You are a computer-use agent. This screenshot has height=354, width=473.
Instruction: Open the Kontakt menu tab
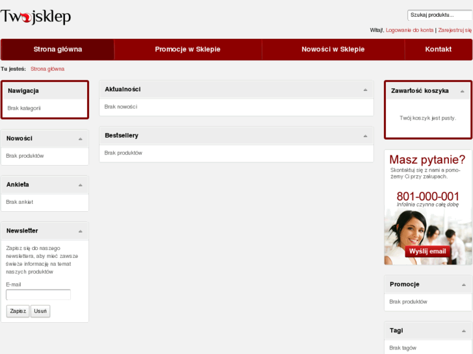(438, 49)
